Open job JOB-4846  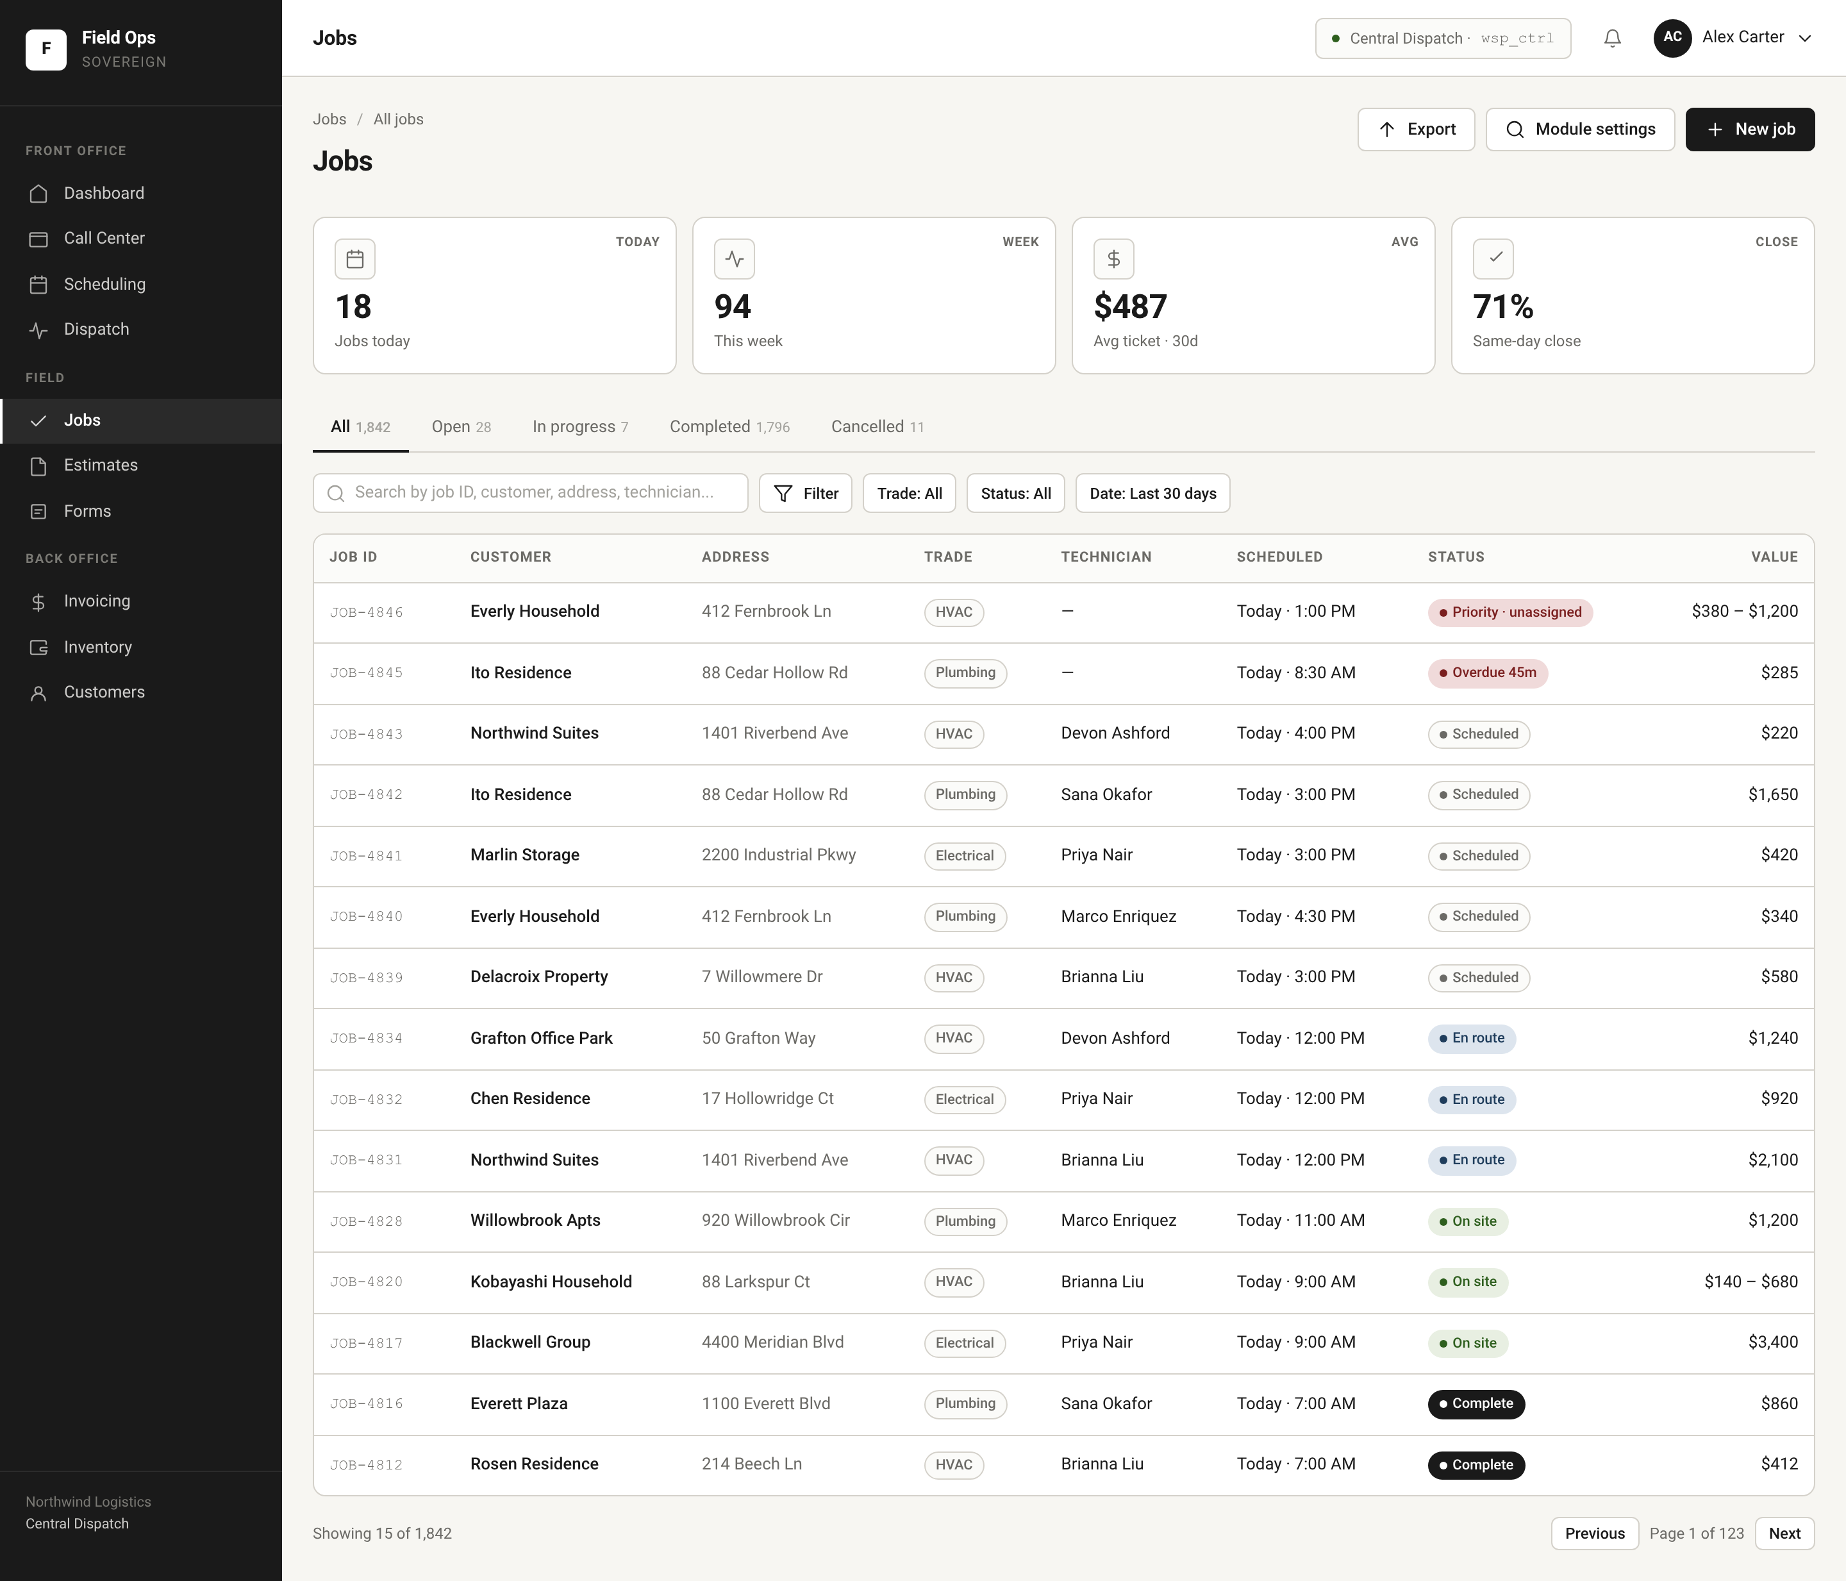coord(366,612)
